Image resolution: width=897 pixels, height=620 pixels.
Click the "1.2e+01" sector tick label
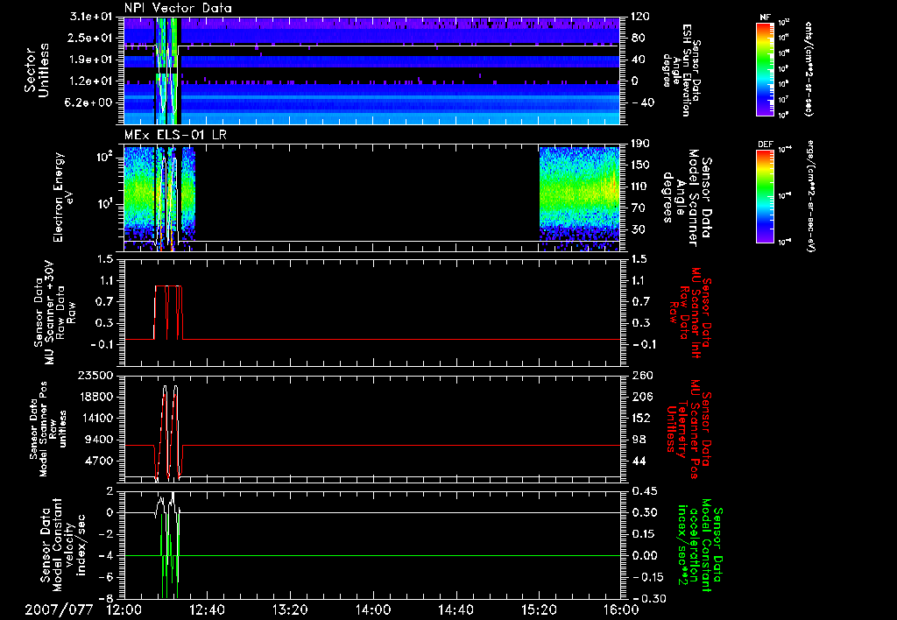pyautogui.click(x=92, y=81)
